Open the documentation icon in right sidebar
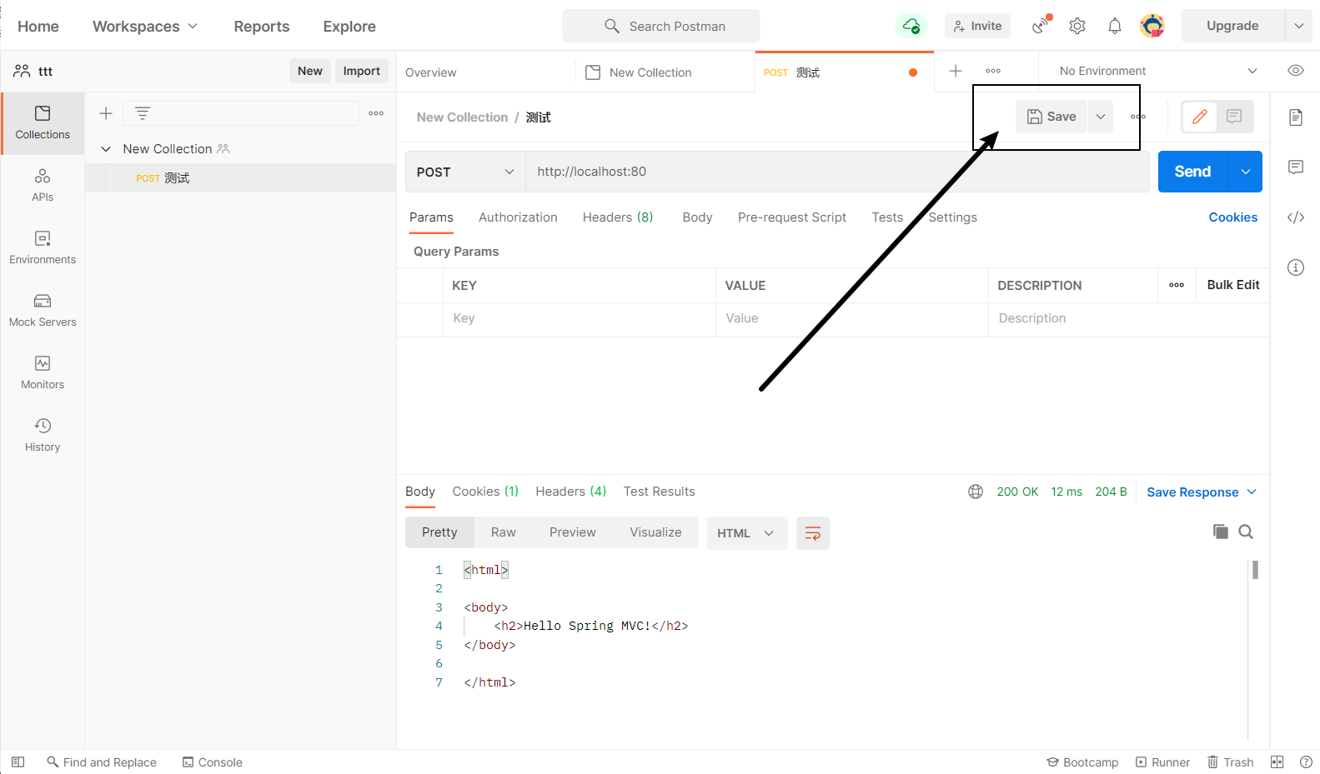Screen dimensions: 1320x774 (1296, 117)
